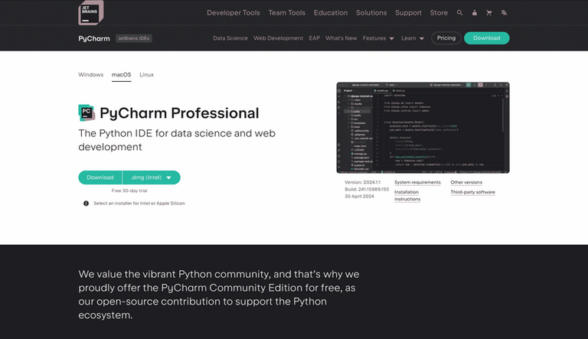588x339 pixels.
Task: Expand the Features dropdown menu
Action: click(378, 38)
